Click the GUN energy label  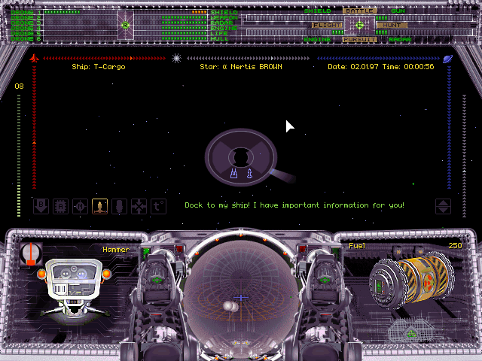[x=398, y=11]
